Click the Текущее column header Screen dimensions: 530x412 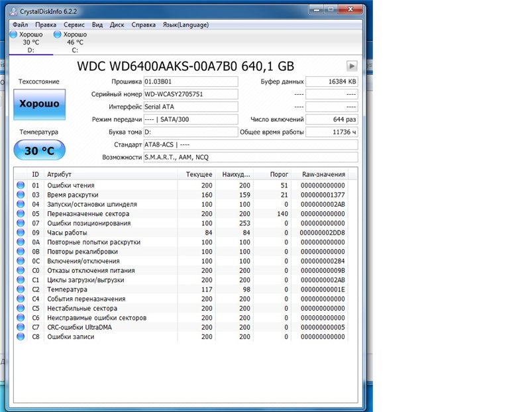point(196,174)
